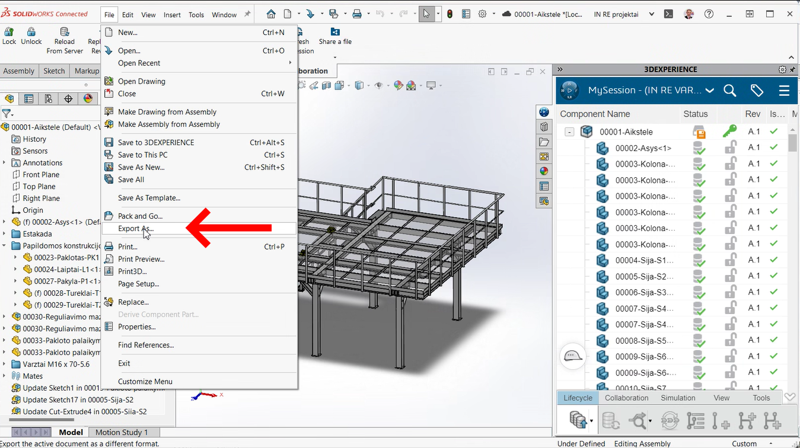Click the 3DEXPERIENCE compass icon
The width and height of the screenshot is (800, 448).
[569, 90]
